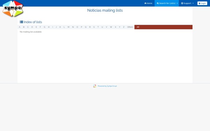Filter lists by letter K
Screen dimensions: 210x131
pos(60,27)
